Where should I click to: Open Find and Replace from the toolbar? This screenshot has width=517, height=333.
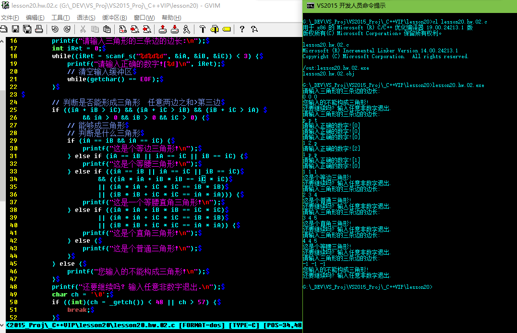click(x=122, y=29)
